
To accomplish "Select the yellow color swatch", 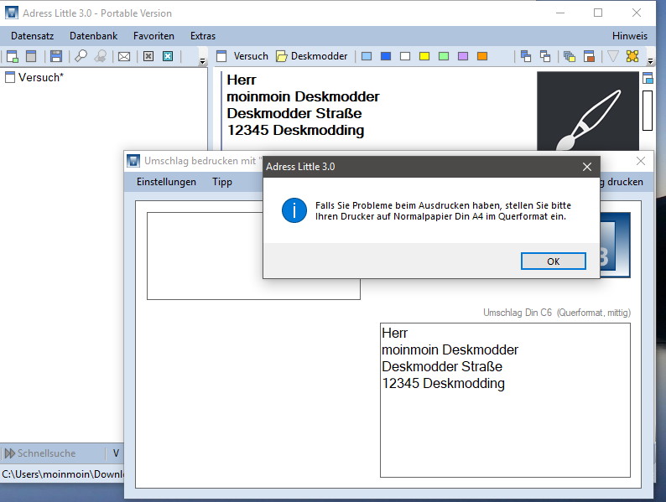I will pyautogui.click(x=424, y=56).
